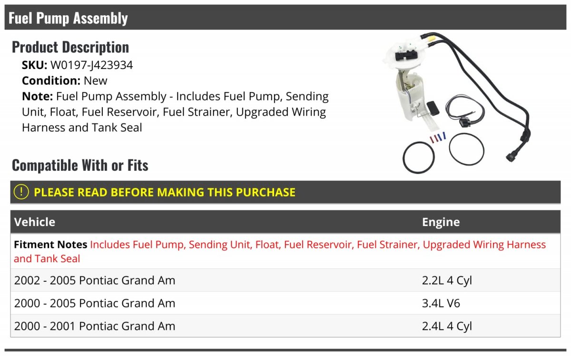The height and width of the screenshot is (356, 571).
Task: Click the Fitment Notes bold label
Action: pyautogui.click(x=50, y=245)
